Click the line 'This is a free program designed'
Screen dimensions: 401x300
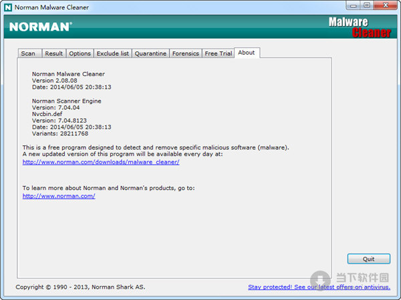[x=156, y=147]
